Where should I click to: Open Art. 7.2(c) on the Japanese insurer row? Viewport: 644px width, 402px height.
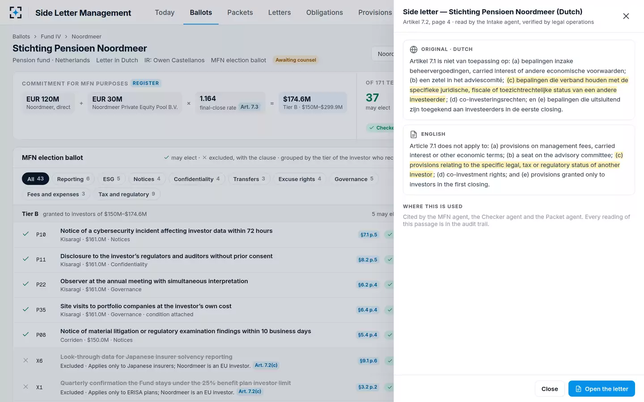[x=266, y=365]
